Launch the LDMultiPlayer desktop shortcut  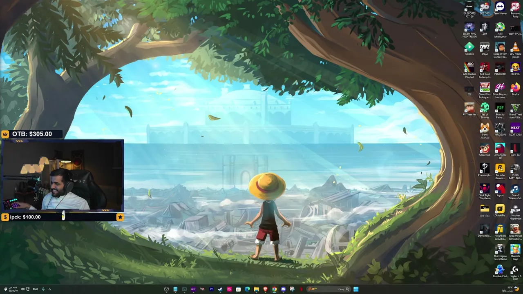tap(500, 211)
